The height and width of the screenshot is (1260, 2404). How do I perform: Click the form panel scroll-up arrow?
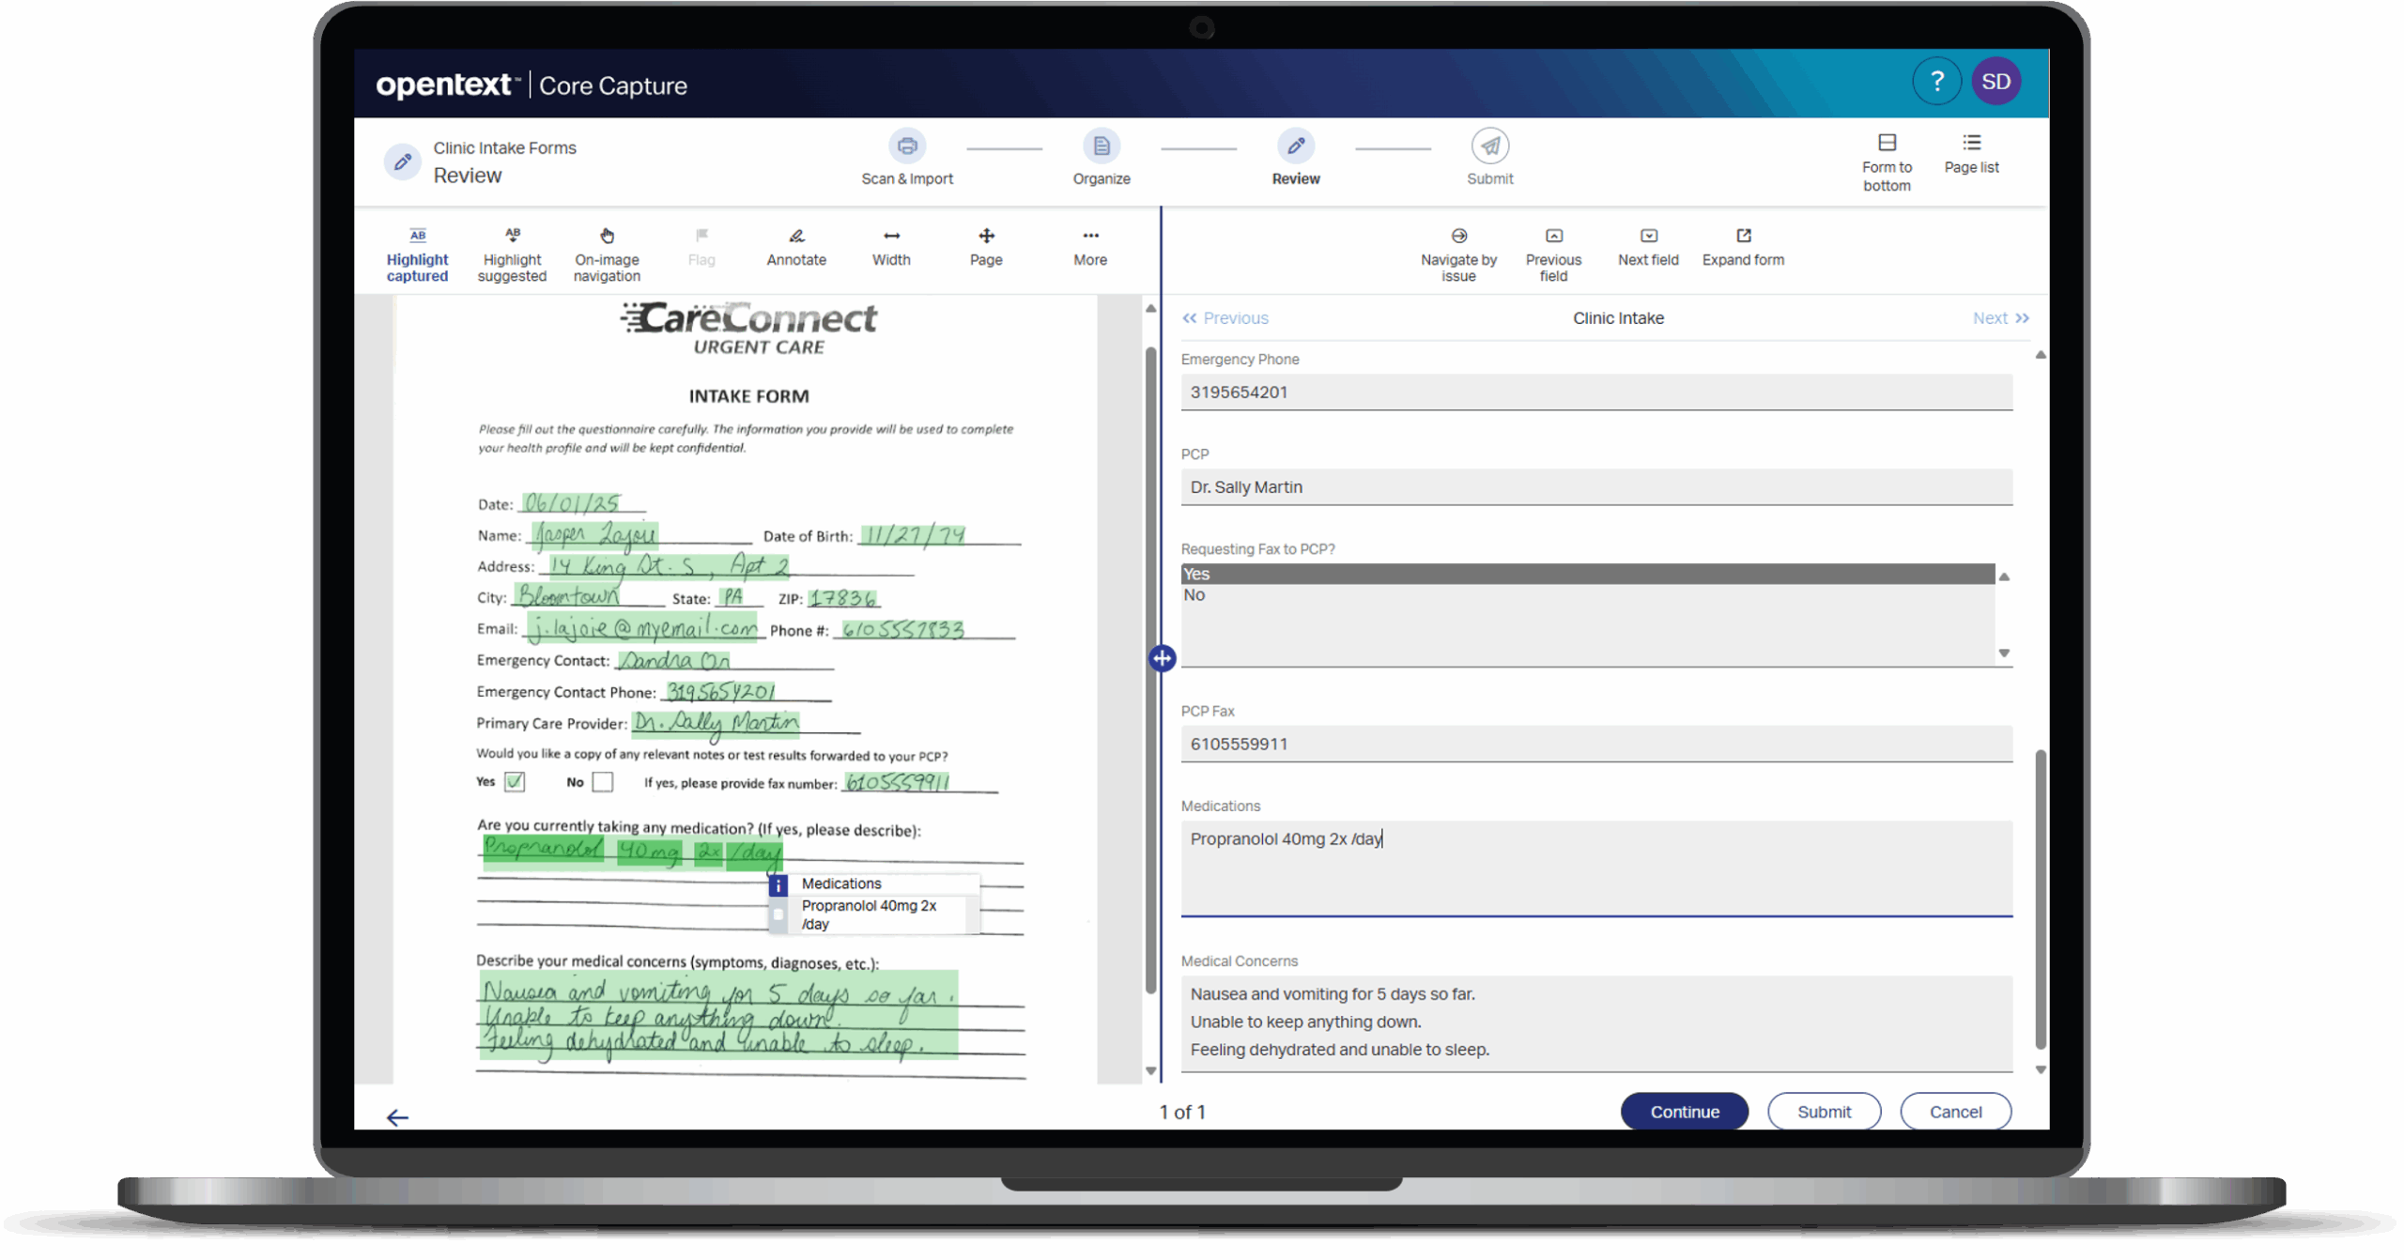tap(2040, 356)
